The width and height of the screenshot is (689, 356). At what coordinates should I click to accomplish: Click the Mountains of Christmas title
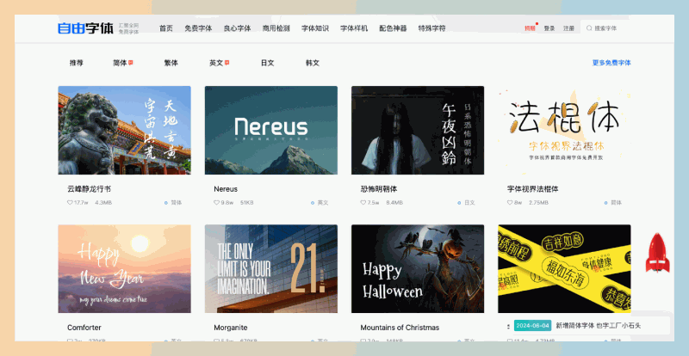click(x=400, y=328)
